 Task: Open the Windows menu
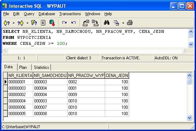pos(93,14)
